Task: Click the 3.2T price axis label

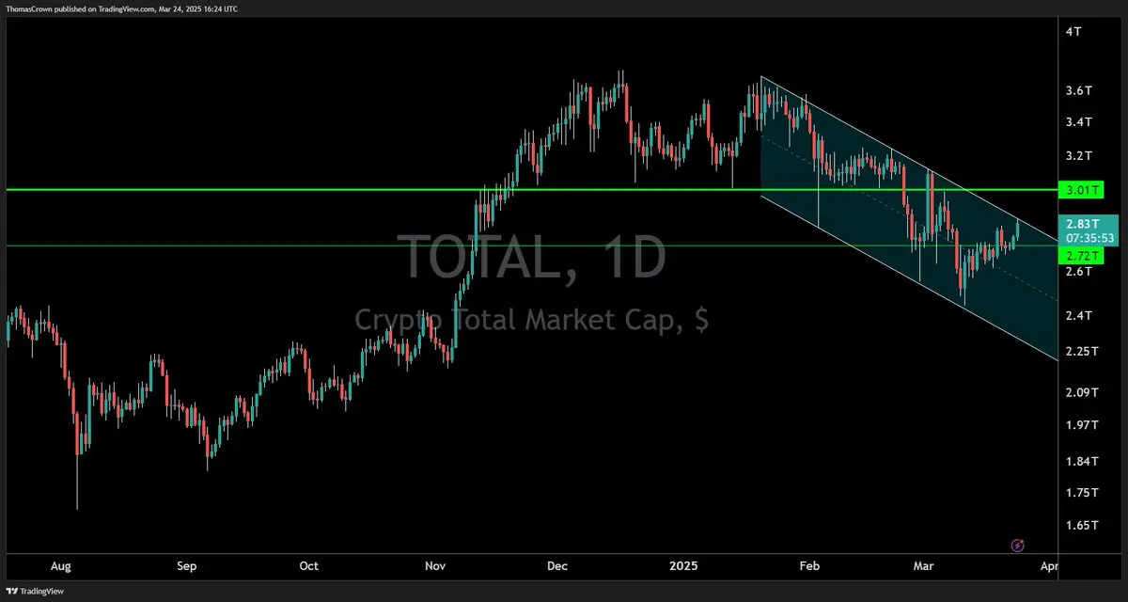Action: pyautogui.click(x=1078, y=155)
